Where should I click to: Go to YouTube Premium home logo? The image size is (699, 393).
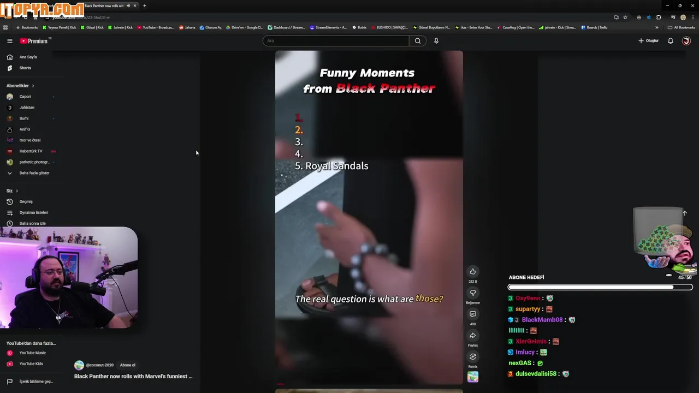coord(34,41)
